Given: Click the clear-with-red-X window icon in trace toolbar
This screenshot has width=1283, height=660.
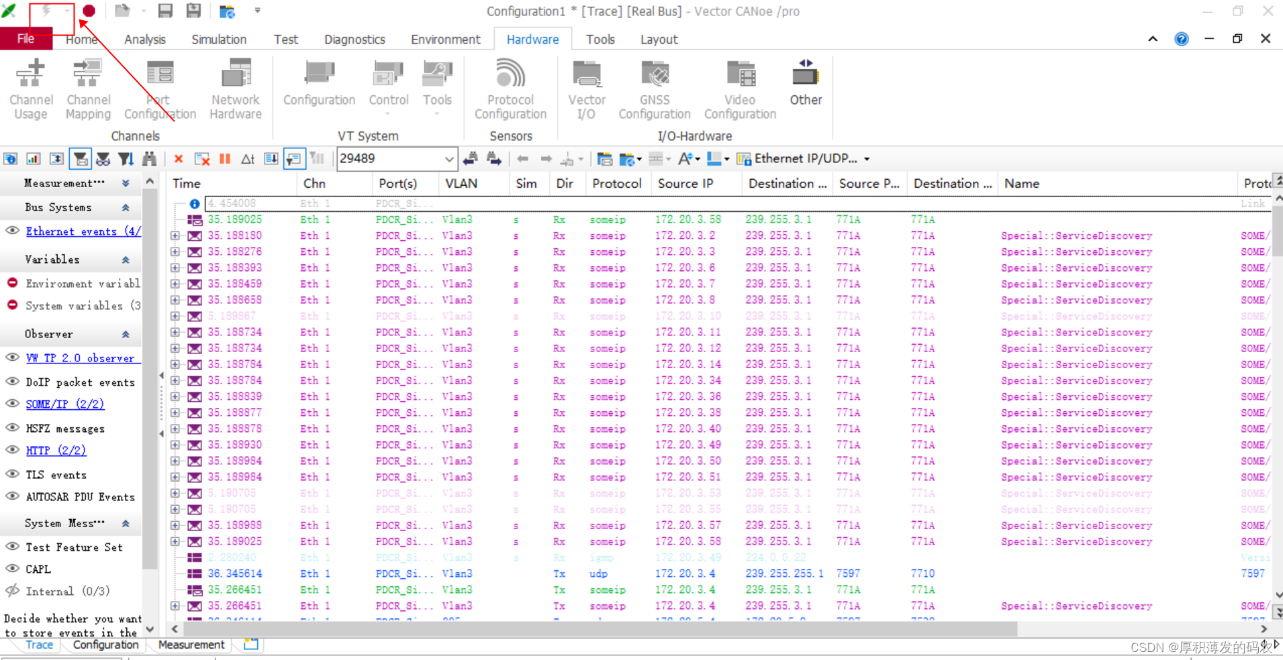Looking at the screenshot, I should coord(201,159).
